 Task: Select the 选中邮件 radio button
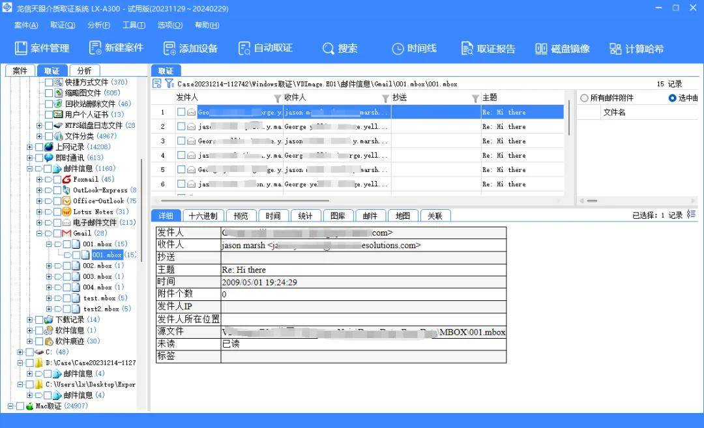pyautogui.click(x=672, y=98)
